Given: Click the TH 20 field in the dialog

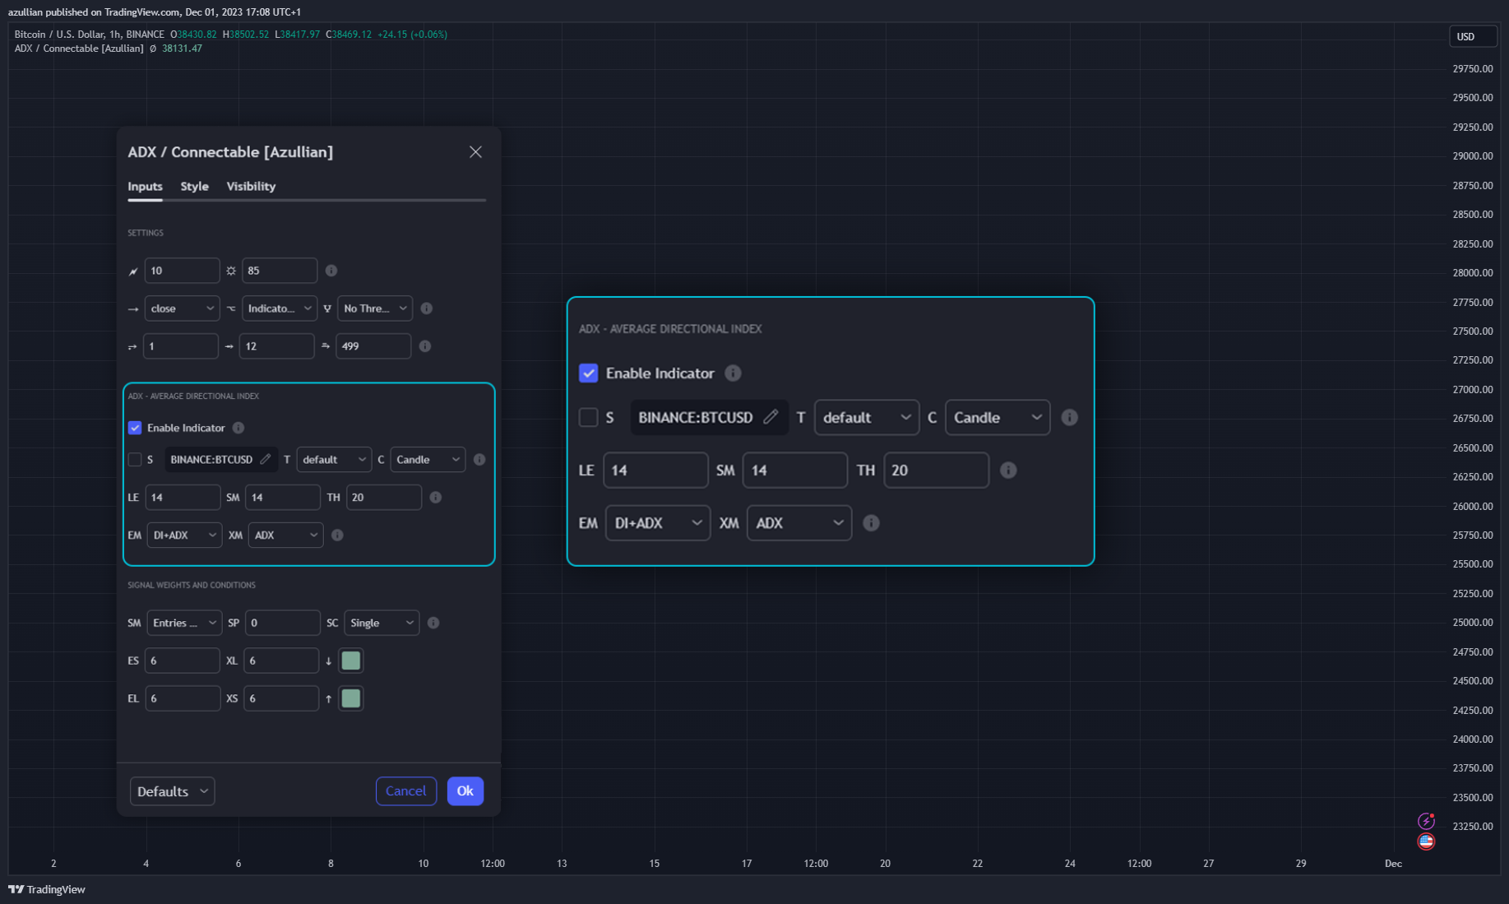Looking at the screenshot, I should [x=384, y=498].
